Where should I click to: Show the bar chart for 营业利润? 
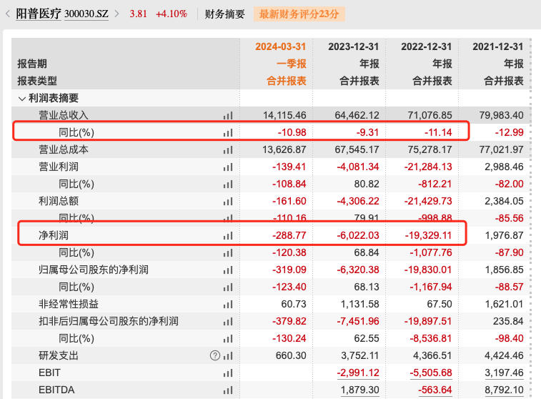228,167
